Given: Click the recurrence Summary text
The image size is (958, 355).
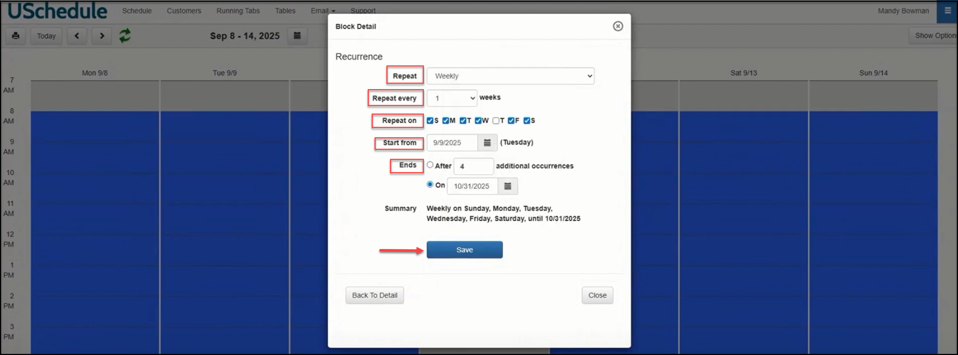Looking at the screenshot, I should pos(503,214).
